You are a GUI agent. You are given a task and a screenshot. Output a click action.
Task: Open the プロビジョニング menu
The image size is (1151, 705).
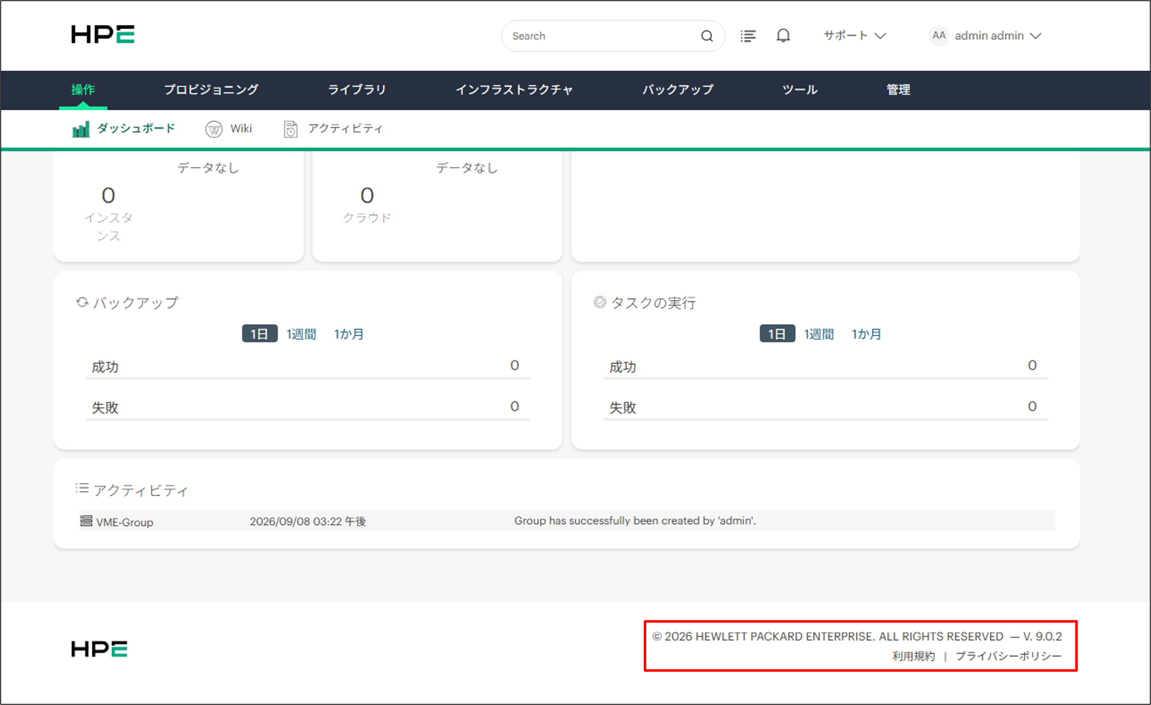point(211,90)
